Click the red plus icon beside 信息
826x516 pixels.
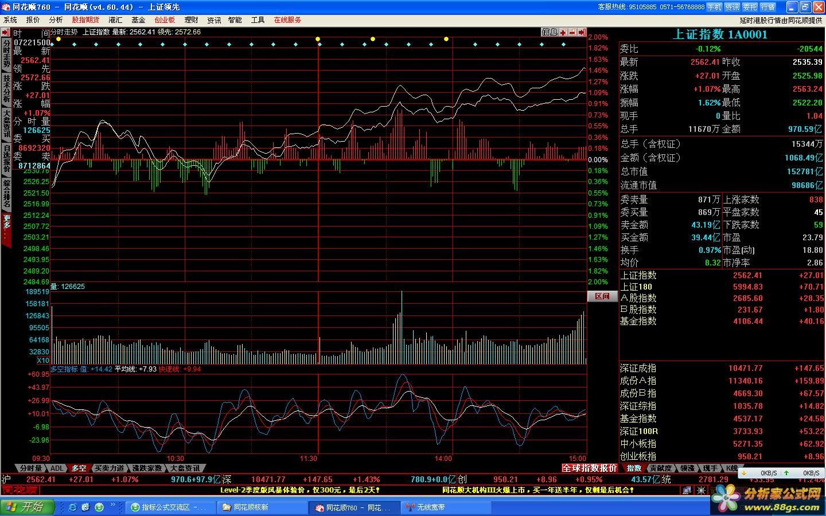click(x=564, y=32)
